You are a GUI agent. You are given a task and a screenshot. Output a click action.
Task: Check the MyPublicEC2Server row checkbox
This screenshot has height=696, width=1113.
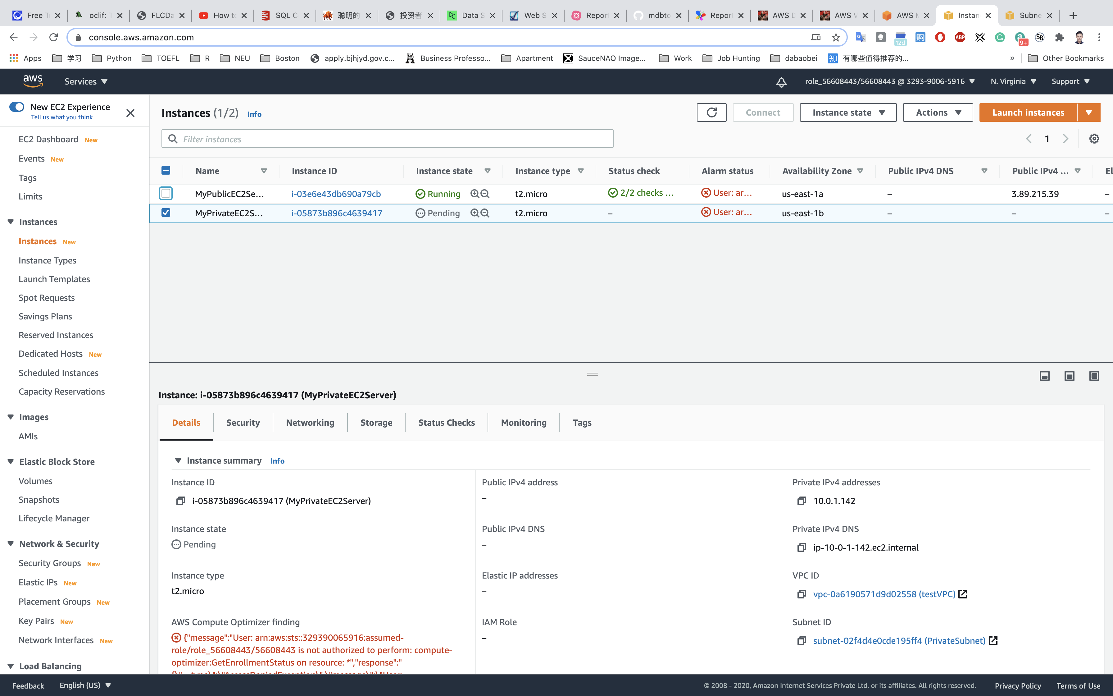click(166, 193)
